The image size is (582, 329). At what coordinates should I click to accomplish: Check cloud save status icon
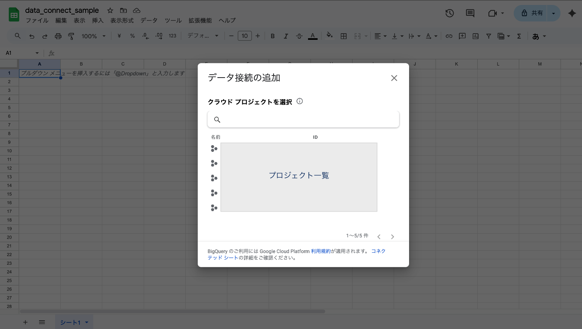point(136,11)
